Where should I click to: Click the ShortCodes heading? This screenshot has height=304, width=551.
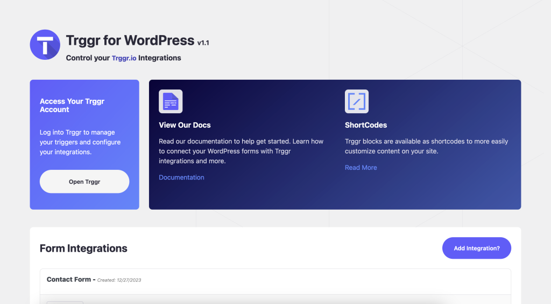[x=366, y=125]
